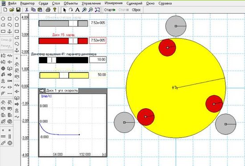Open the Сценарий menu
This screenshot has width=245, height=166.
pyautogui.click(x=135, y=3)
